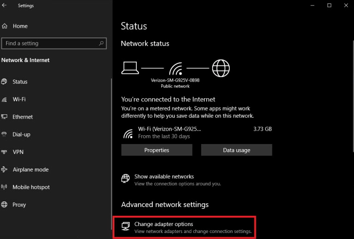The width and height of the screenshot is (354, 239).
Task: Select the Airplane mode icon
Action: (5, 170)
